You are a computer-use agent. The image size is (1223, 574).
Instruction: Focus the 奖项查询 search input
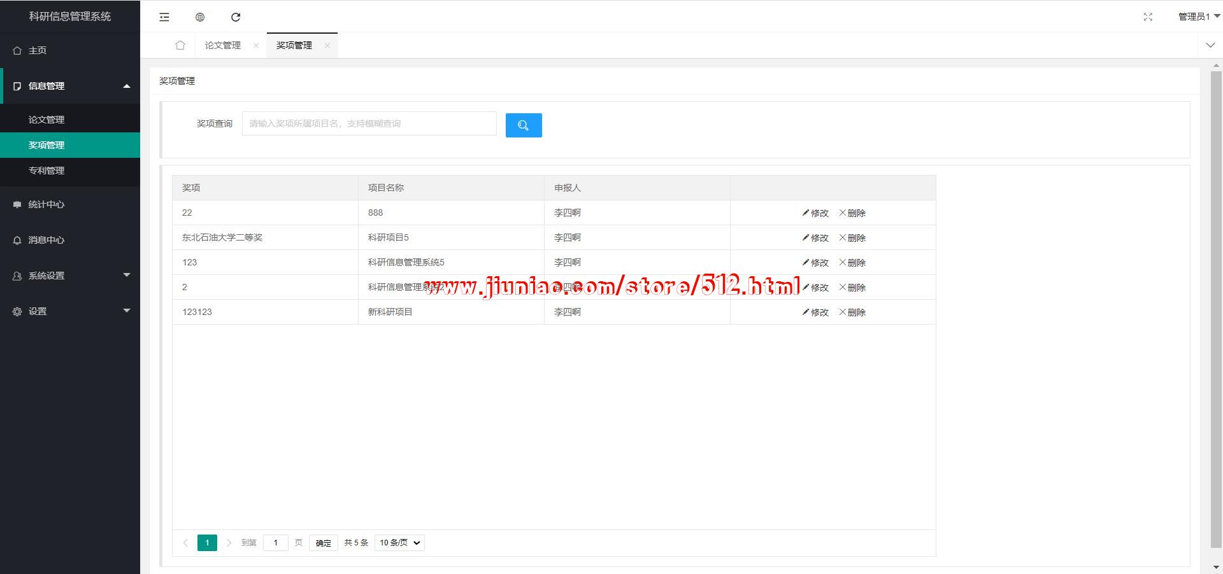tap(369, 123)
